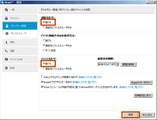The image size is (157, 120).
Task: Click the 履歴の削除 button
Action: [x=128, y=64]
